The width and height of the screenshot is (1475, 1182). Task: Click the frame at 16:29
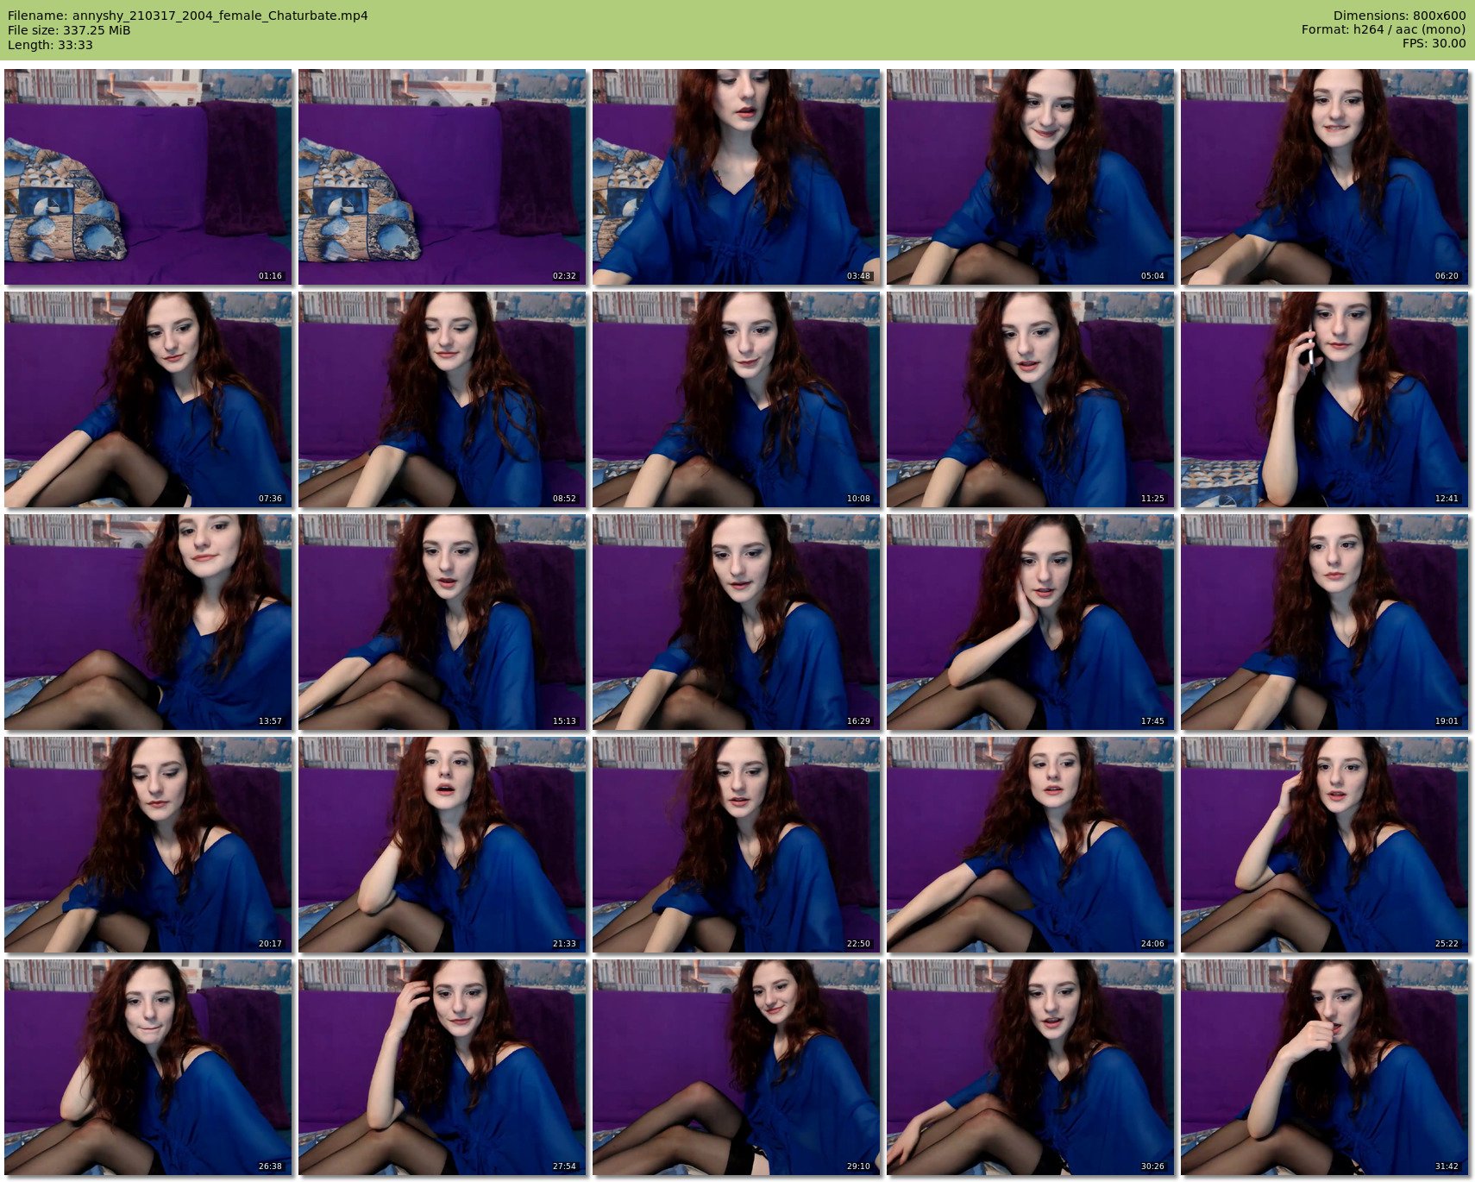coord(737,622)
